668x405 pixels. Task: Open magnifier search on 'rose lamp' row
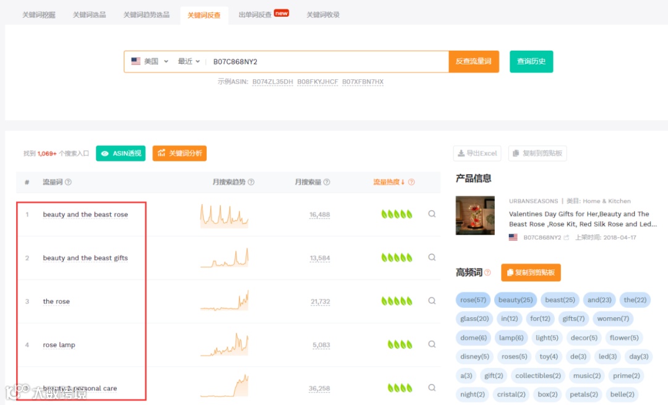(x=431, y=344)
